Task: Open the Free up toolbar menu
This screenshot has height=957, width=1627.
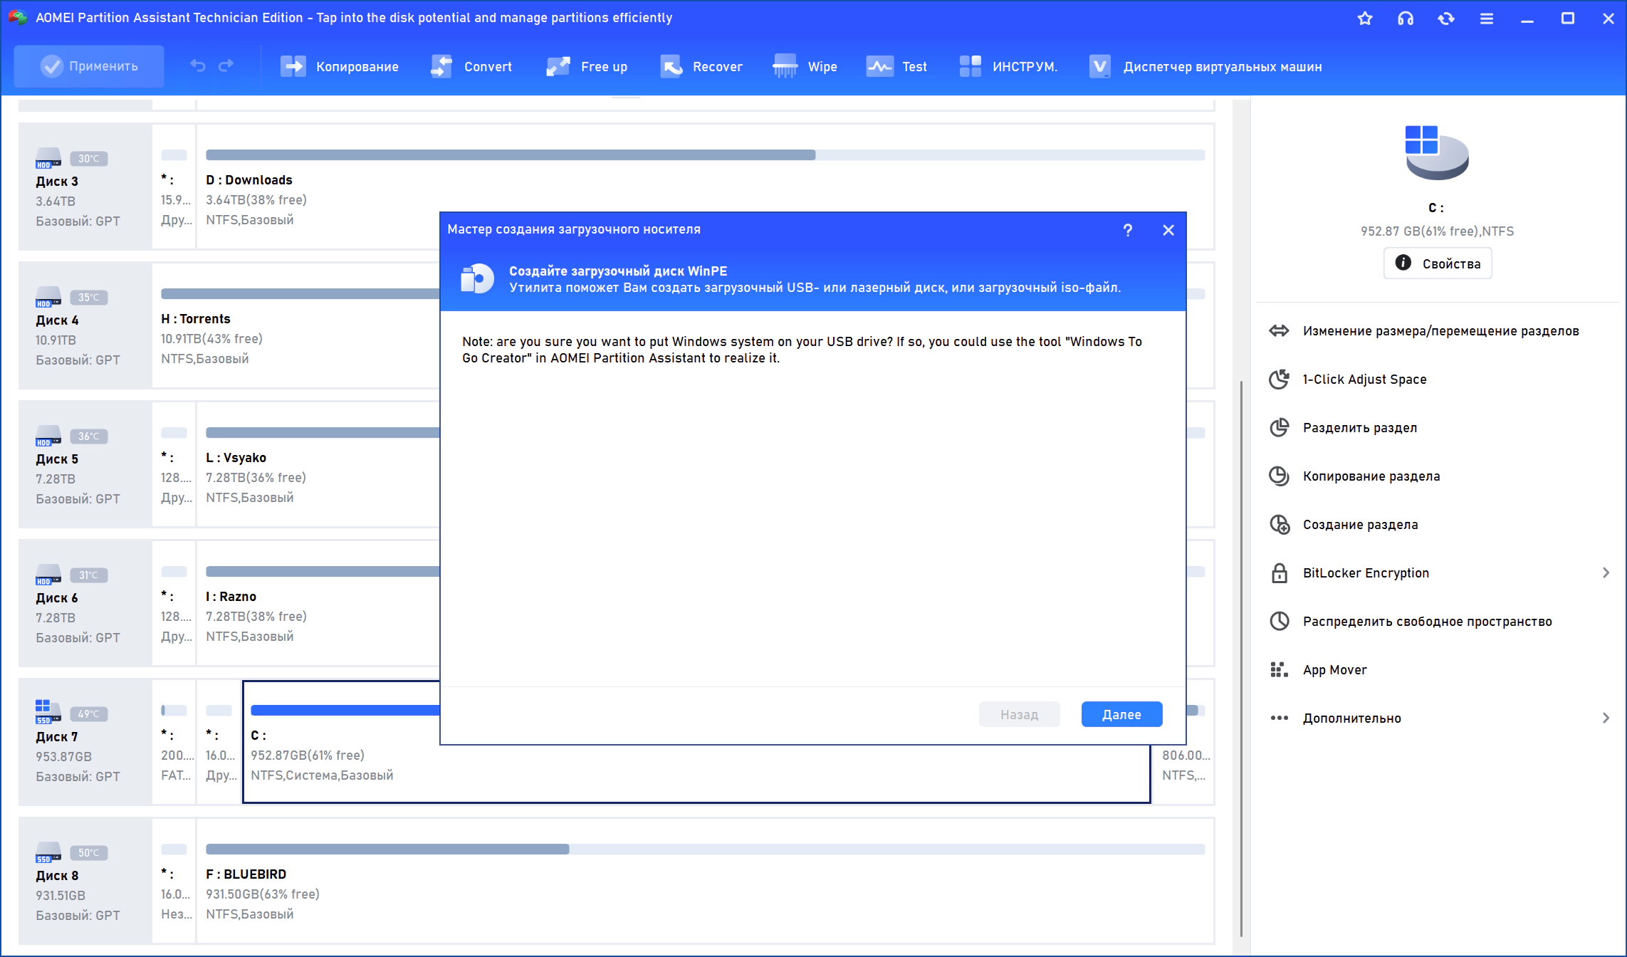Action: click(587, 66)
